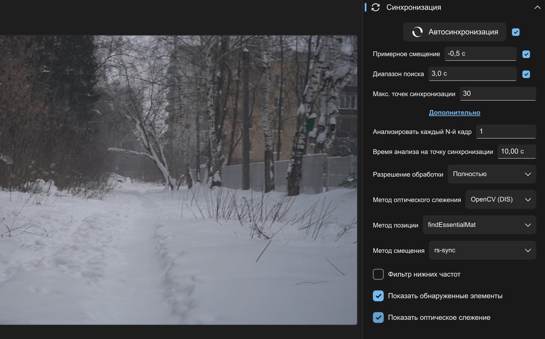Edit Макс. точек синхронизации field
This screenshot has width=545, height=339.
pyautogui.click(x=498, y=94)
